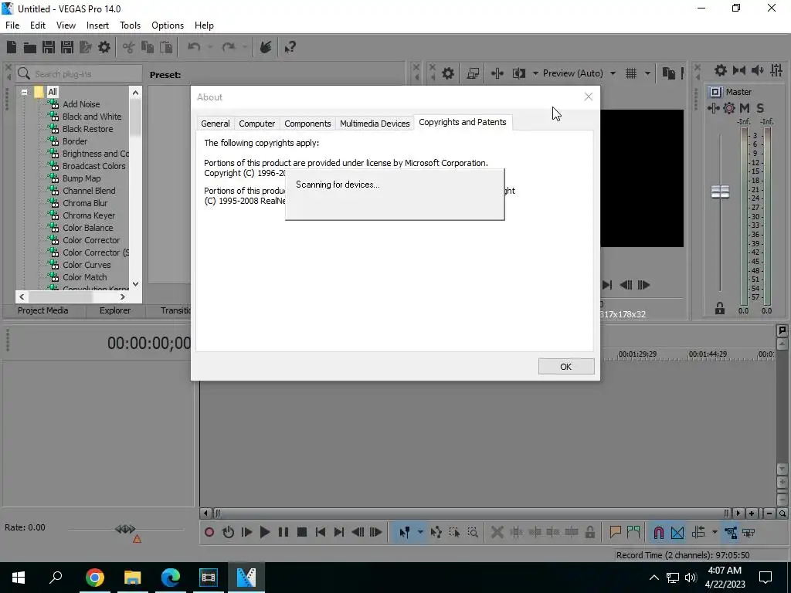Save the project with the Save icon
The width and height of the screenshot is (791, 593).
(x=49, y=47)
